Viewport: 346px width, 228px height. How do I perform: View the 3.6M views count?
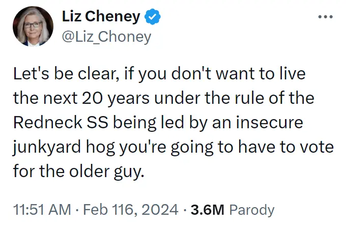pos(208,210)
